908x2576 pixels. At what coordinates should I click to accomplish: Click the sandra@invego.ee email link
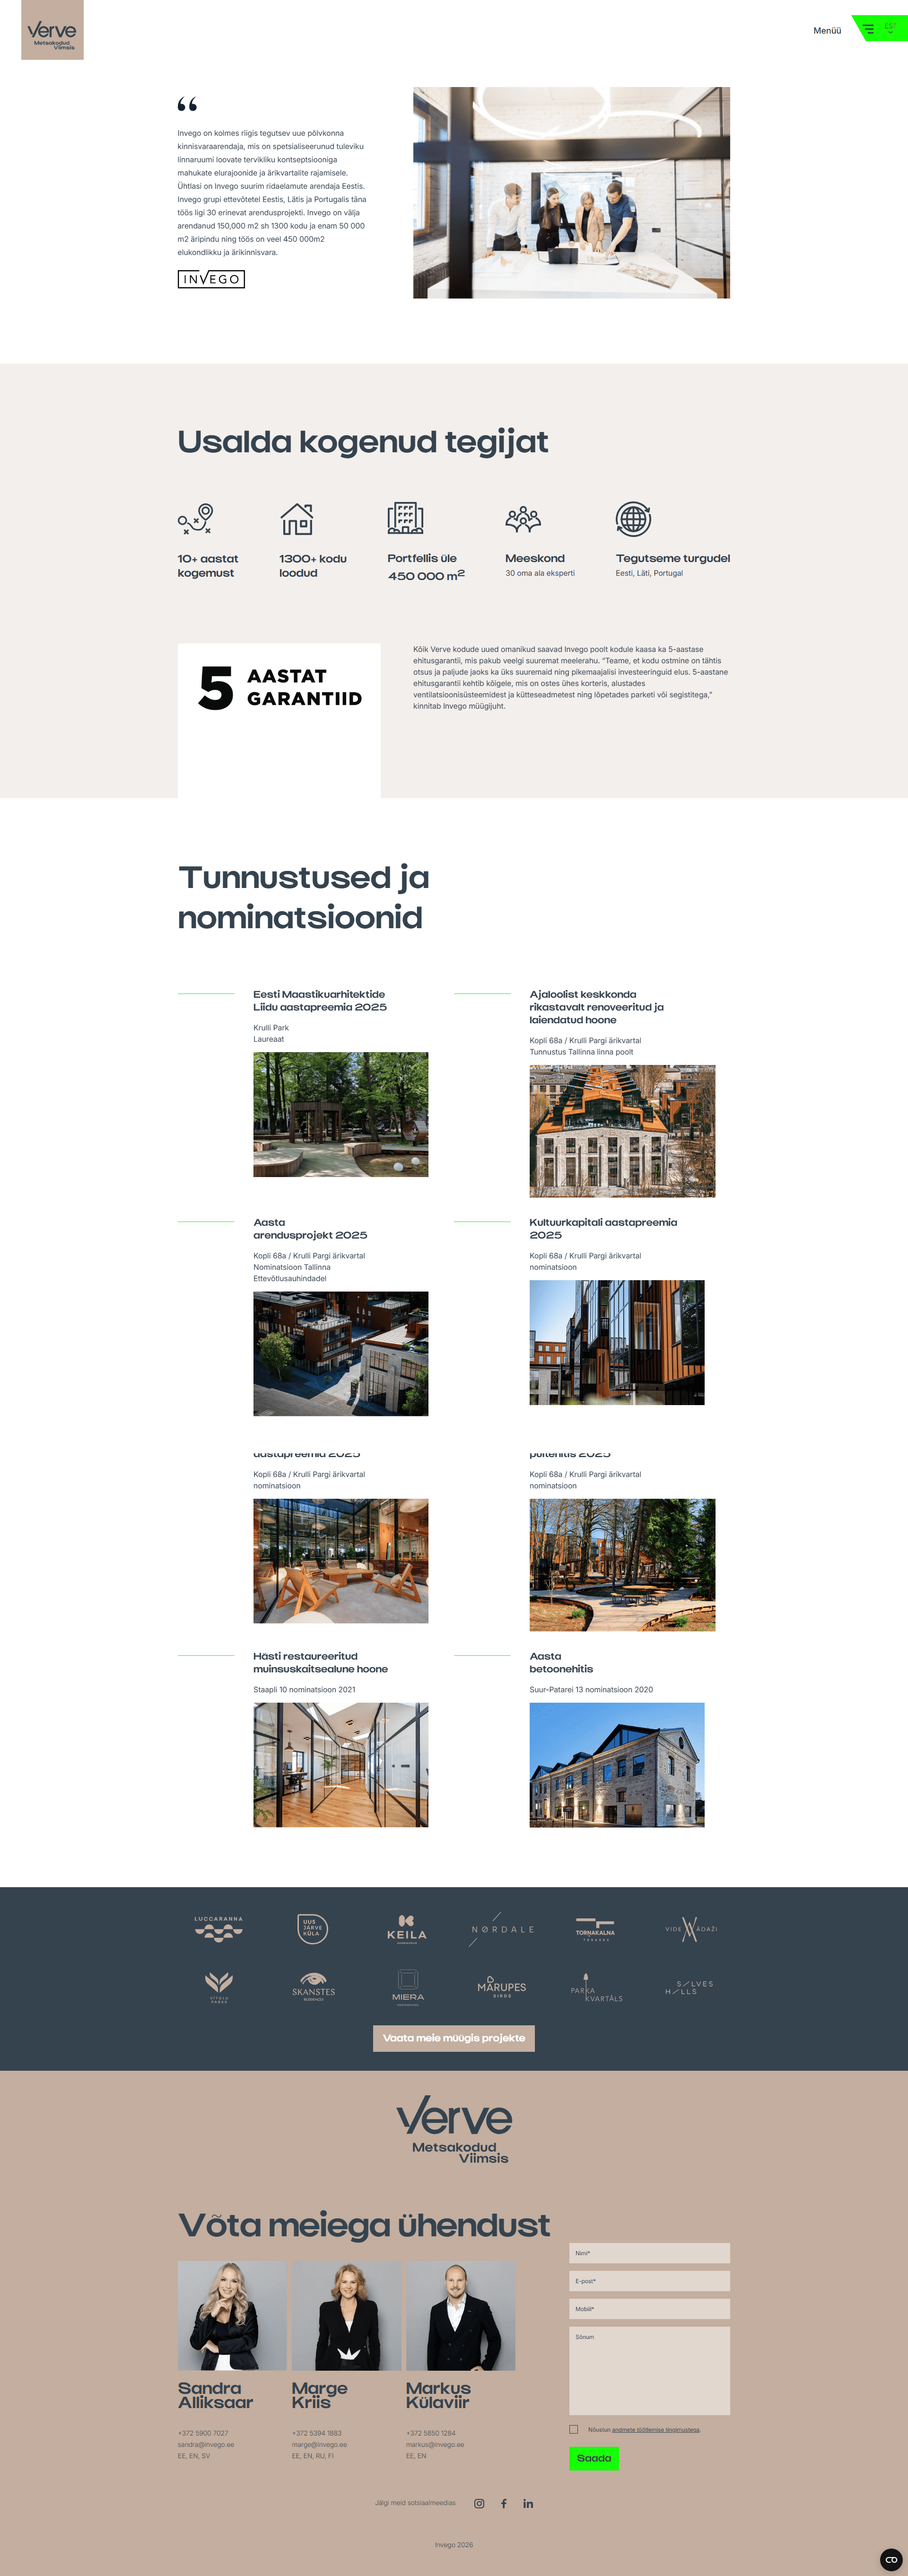(x=206, y=2445)
